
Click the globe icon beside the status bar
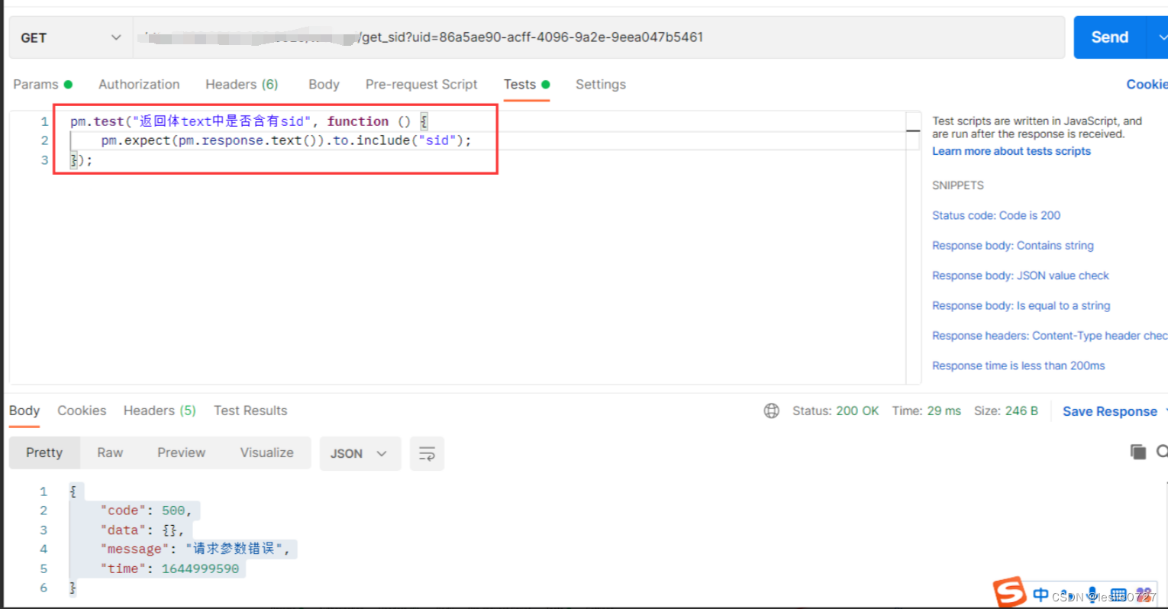[771, 411]
